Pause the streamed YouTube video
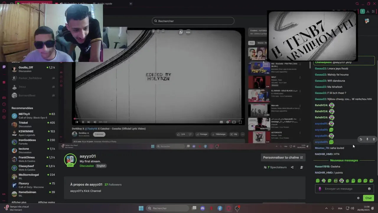This screenshot has width=378, height=213. 83,122
